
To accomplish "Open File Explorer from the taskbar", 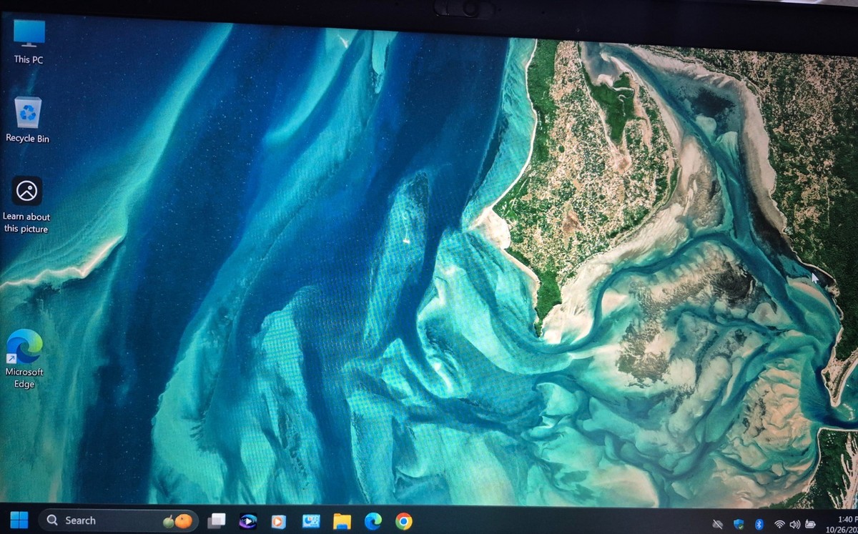I will tap(342, 521).
